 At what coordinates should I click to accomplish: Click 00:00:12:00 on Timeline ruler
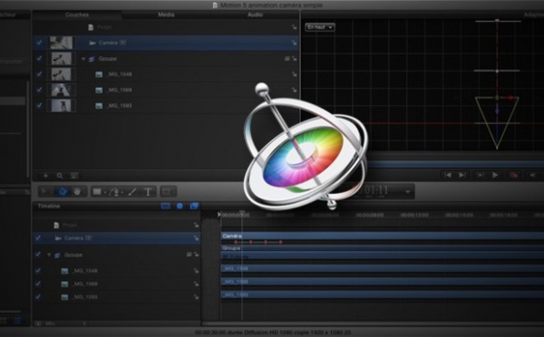coord(414,215)
